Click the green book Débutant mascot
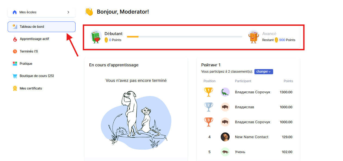Image resolution: width=343 pixels, height=161 pixels. coord(96,37)
